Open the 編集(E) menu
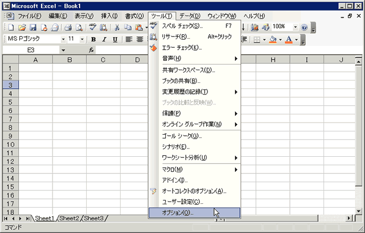This screenshot has width=365, height=233. (x=58, y=16)
